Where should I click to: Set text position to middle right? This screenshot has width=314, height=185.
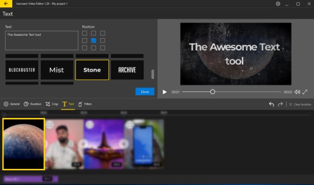pyautogui.click(x=103, y=41)
